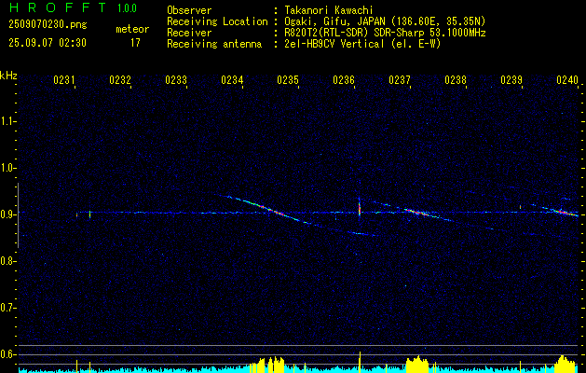Click the 0.7 kHz frequency label

pos(7,308)
